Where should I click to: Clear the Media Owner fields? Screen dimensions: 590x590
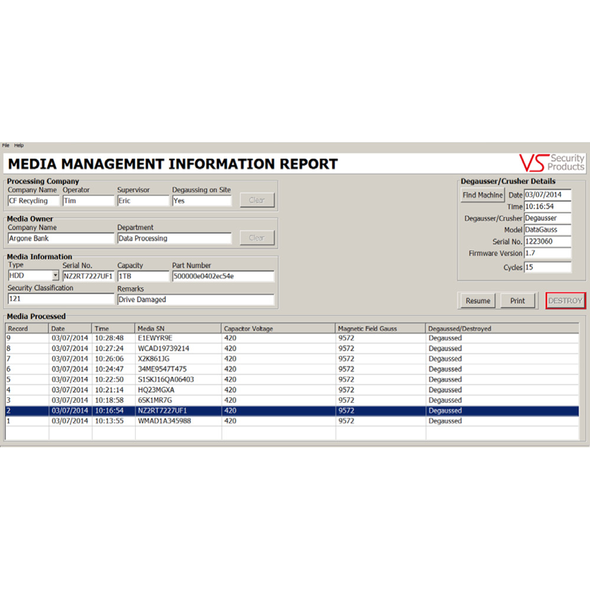tap(257, 238)
